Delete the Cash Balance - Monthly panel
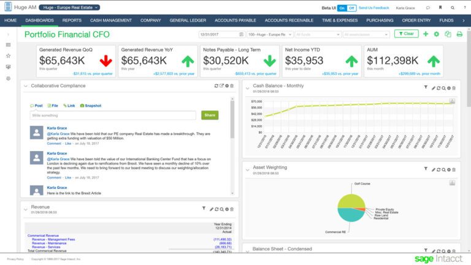The image size is (471, 265). click(454, 88)
